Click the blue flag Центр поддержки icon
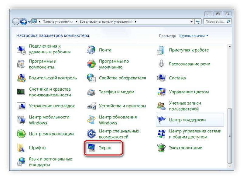This screenshot has height=180, width=243. pyautogui.click(x=161, y=120)
